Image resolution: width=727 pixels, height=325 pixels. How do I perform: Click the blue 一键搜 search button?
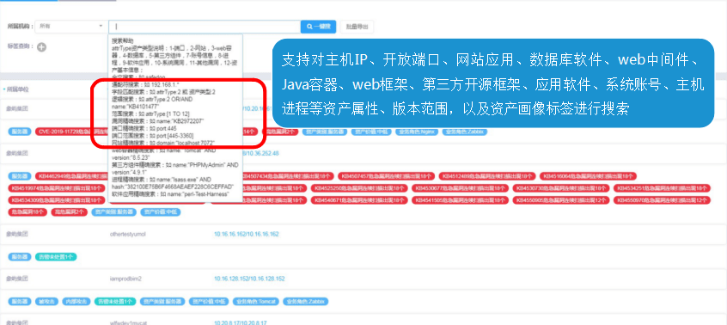[x=318, y=27]
